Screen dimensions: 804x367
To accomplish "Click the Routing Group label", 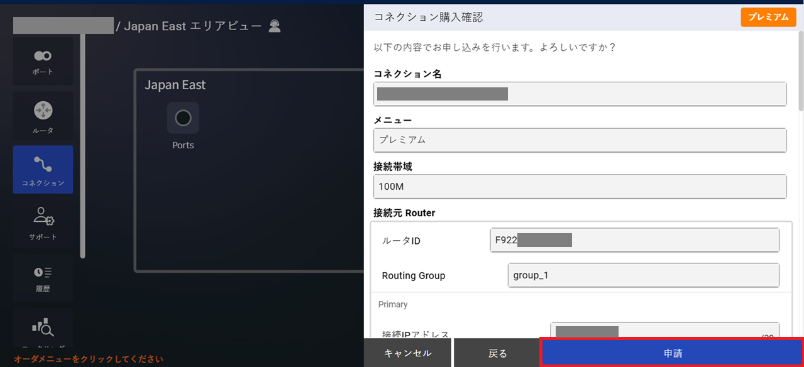I will point(414,275).
